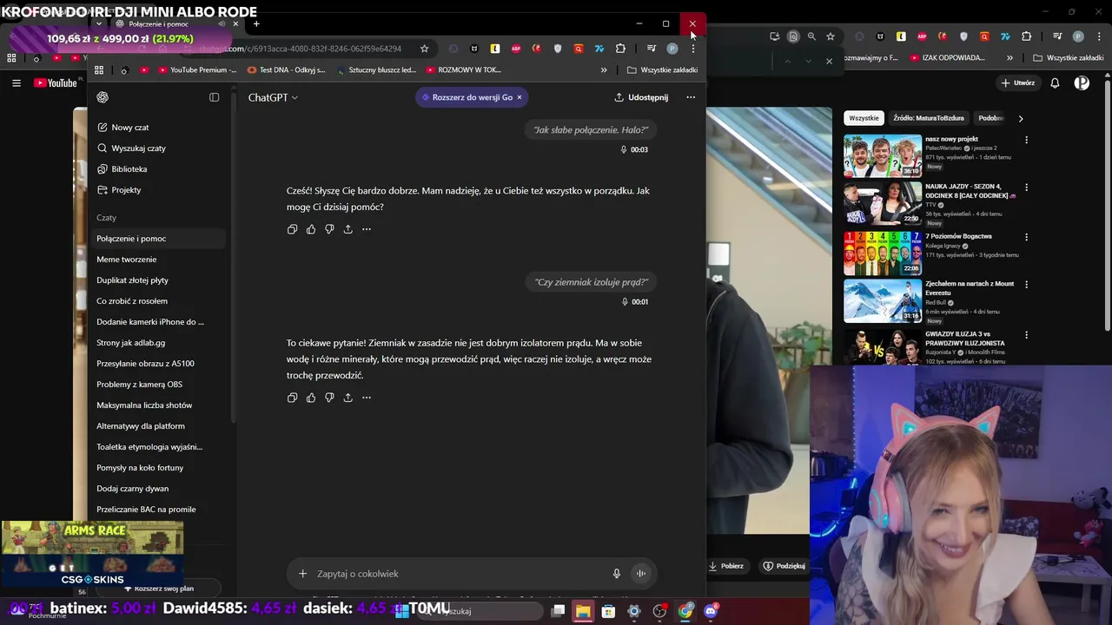Open the YouTube hamburger guide menu

pos(16,83)
